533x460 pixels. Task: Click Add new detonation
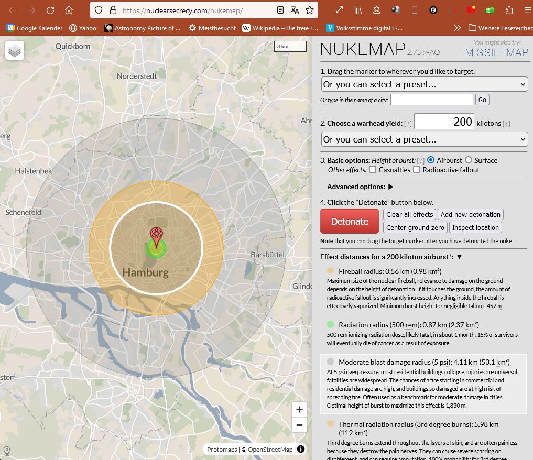(x=471, y=214)
